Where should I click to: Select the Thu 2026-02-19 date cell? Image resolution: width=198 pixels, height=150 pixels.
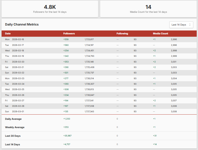click(x=18, y=56)
